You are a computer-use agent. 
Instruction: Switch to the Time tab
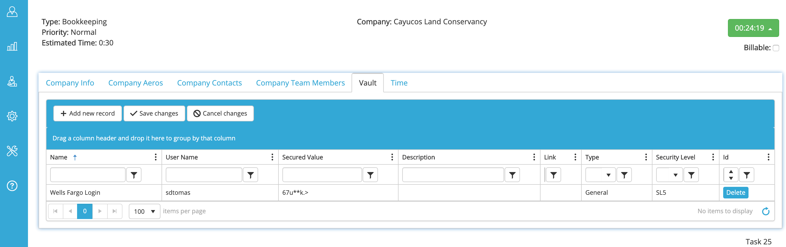click(399, 83)
